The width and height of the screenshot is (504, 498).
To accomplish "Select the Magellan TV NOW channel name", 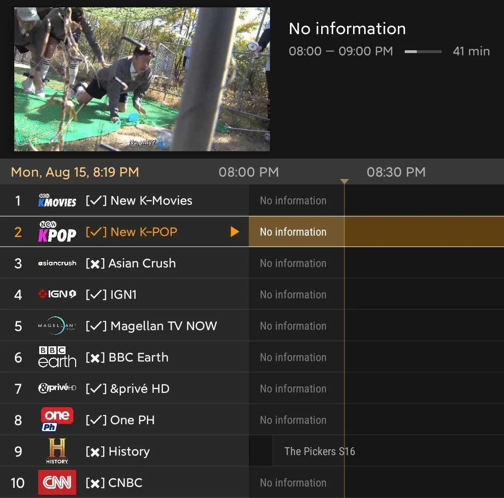I will 163,326.
